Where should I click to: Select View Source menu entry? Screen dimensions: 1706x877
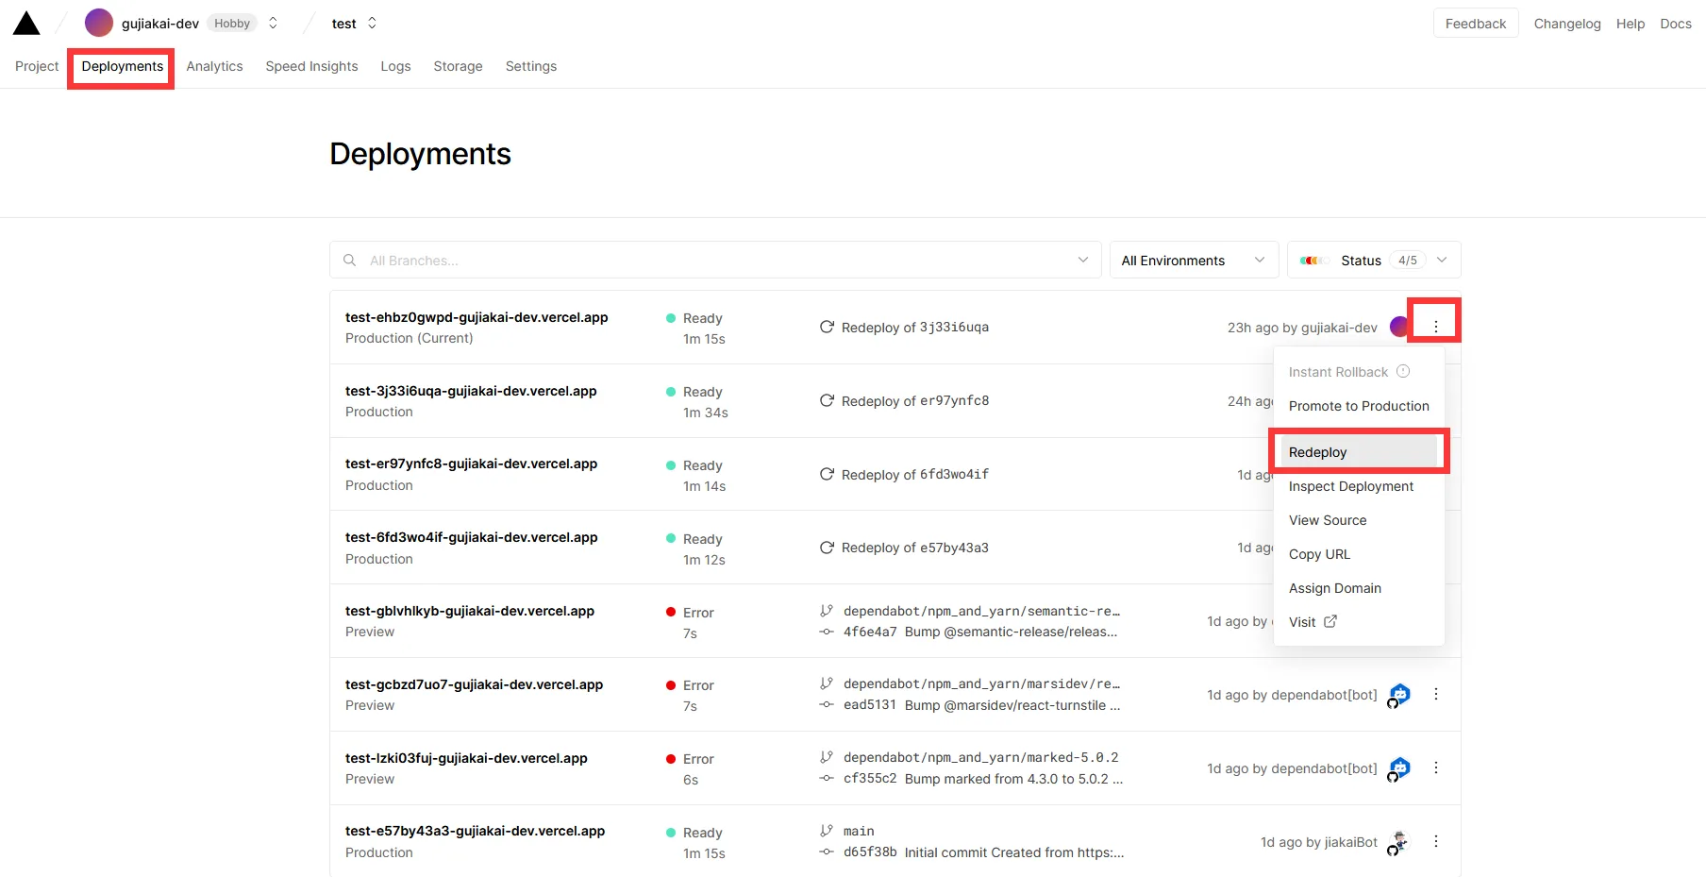(x=1359, y=520)
